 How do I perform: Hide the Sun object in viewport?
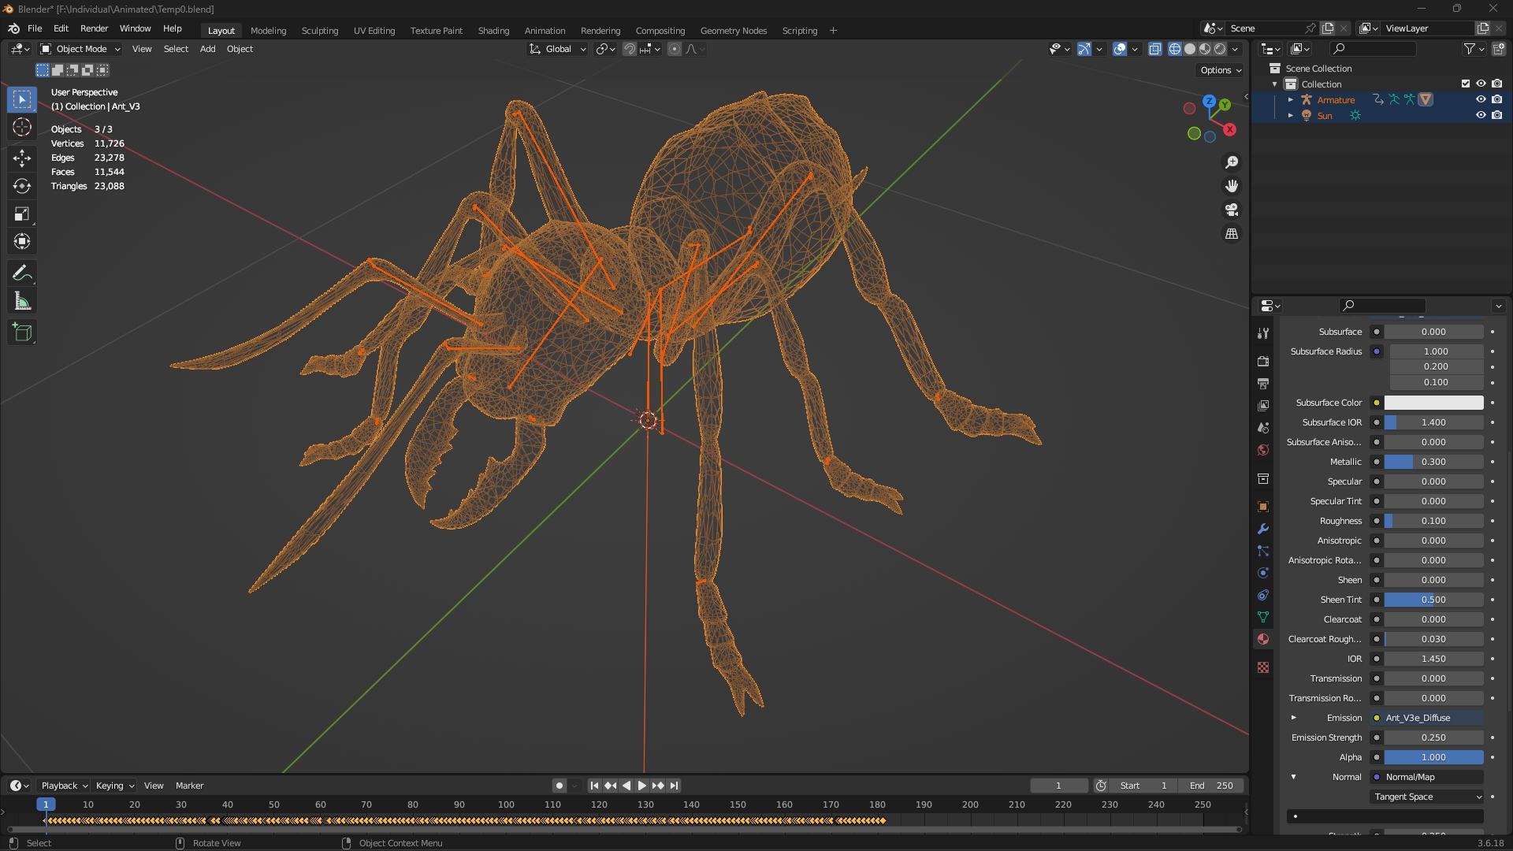coord(1481,115)
